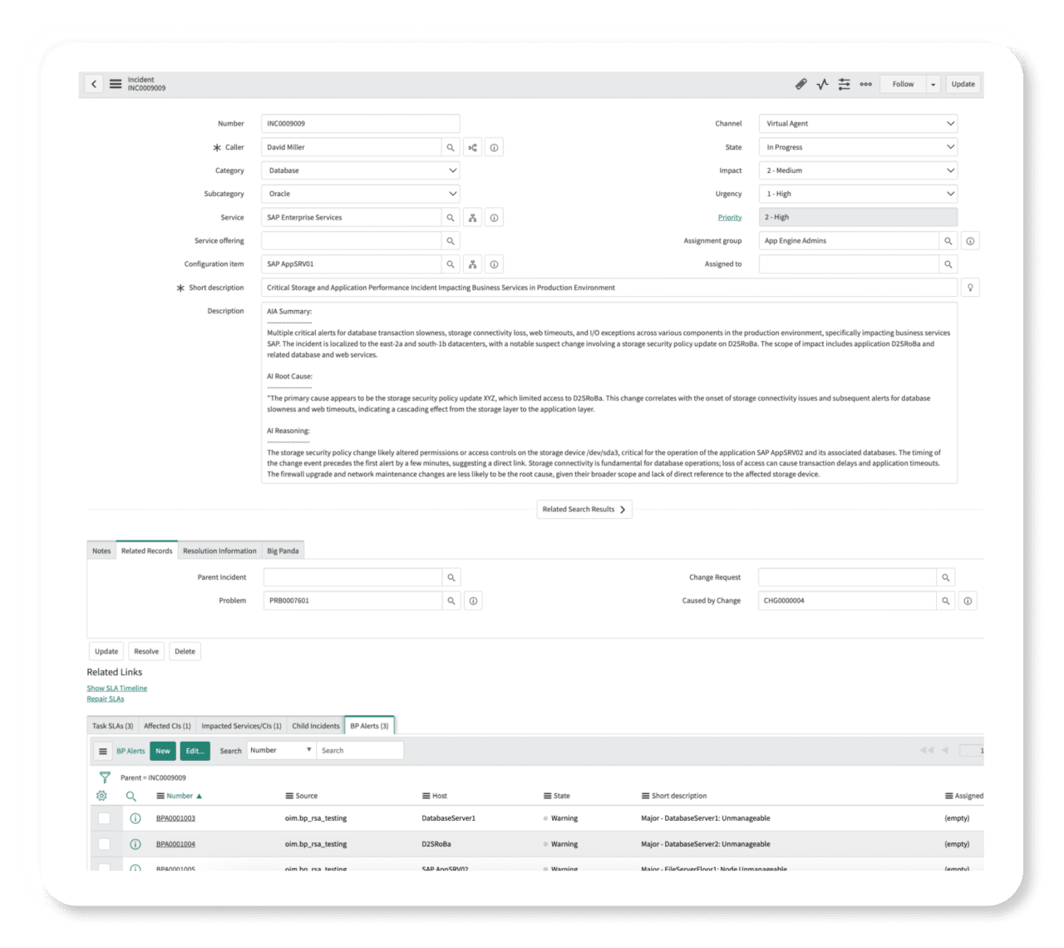Open the Child Incidents tab

315,725
